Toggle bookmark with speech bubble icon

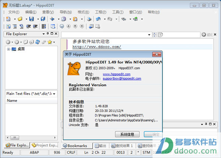[62, 26]
